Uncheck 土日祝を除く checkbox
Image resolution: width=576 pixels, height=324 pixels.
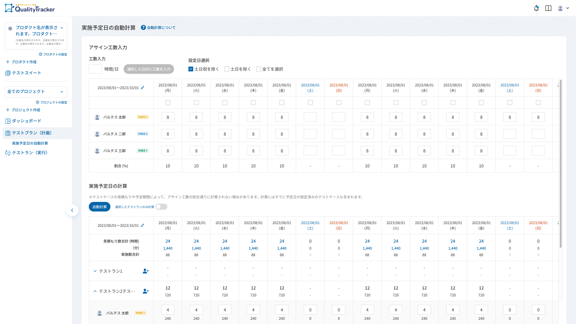pos(191,69)
